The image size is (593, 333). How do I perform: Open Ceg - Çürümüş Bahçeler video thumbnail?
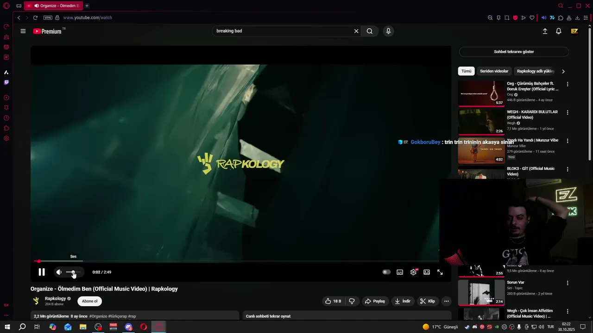[481, 93]
